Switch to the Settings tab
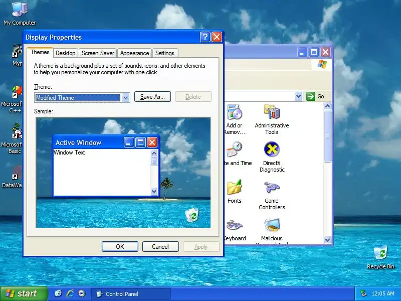 coord(165,53)
